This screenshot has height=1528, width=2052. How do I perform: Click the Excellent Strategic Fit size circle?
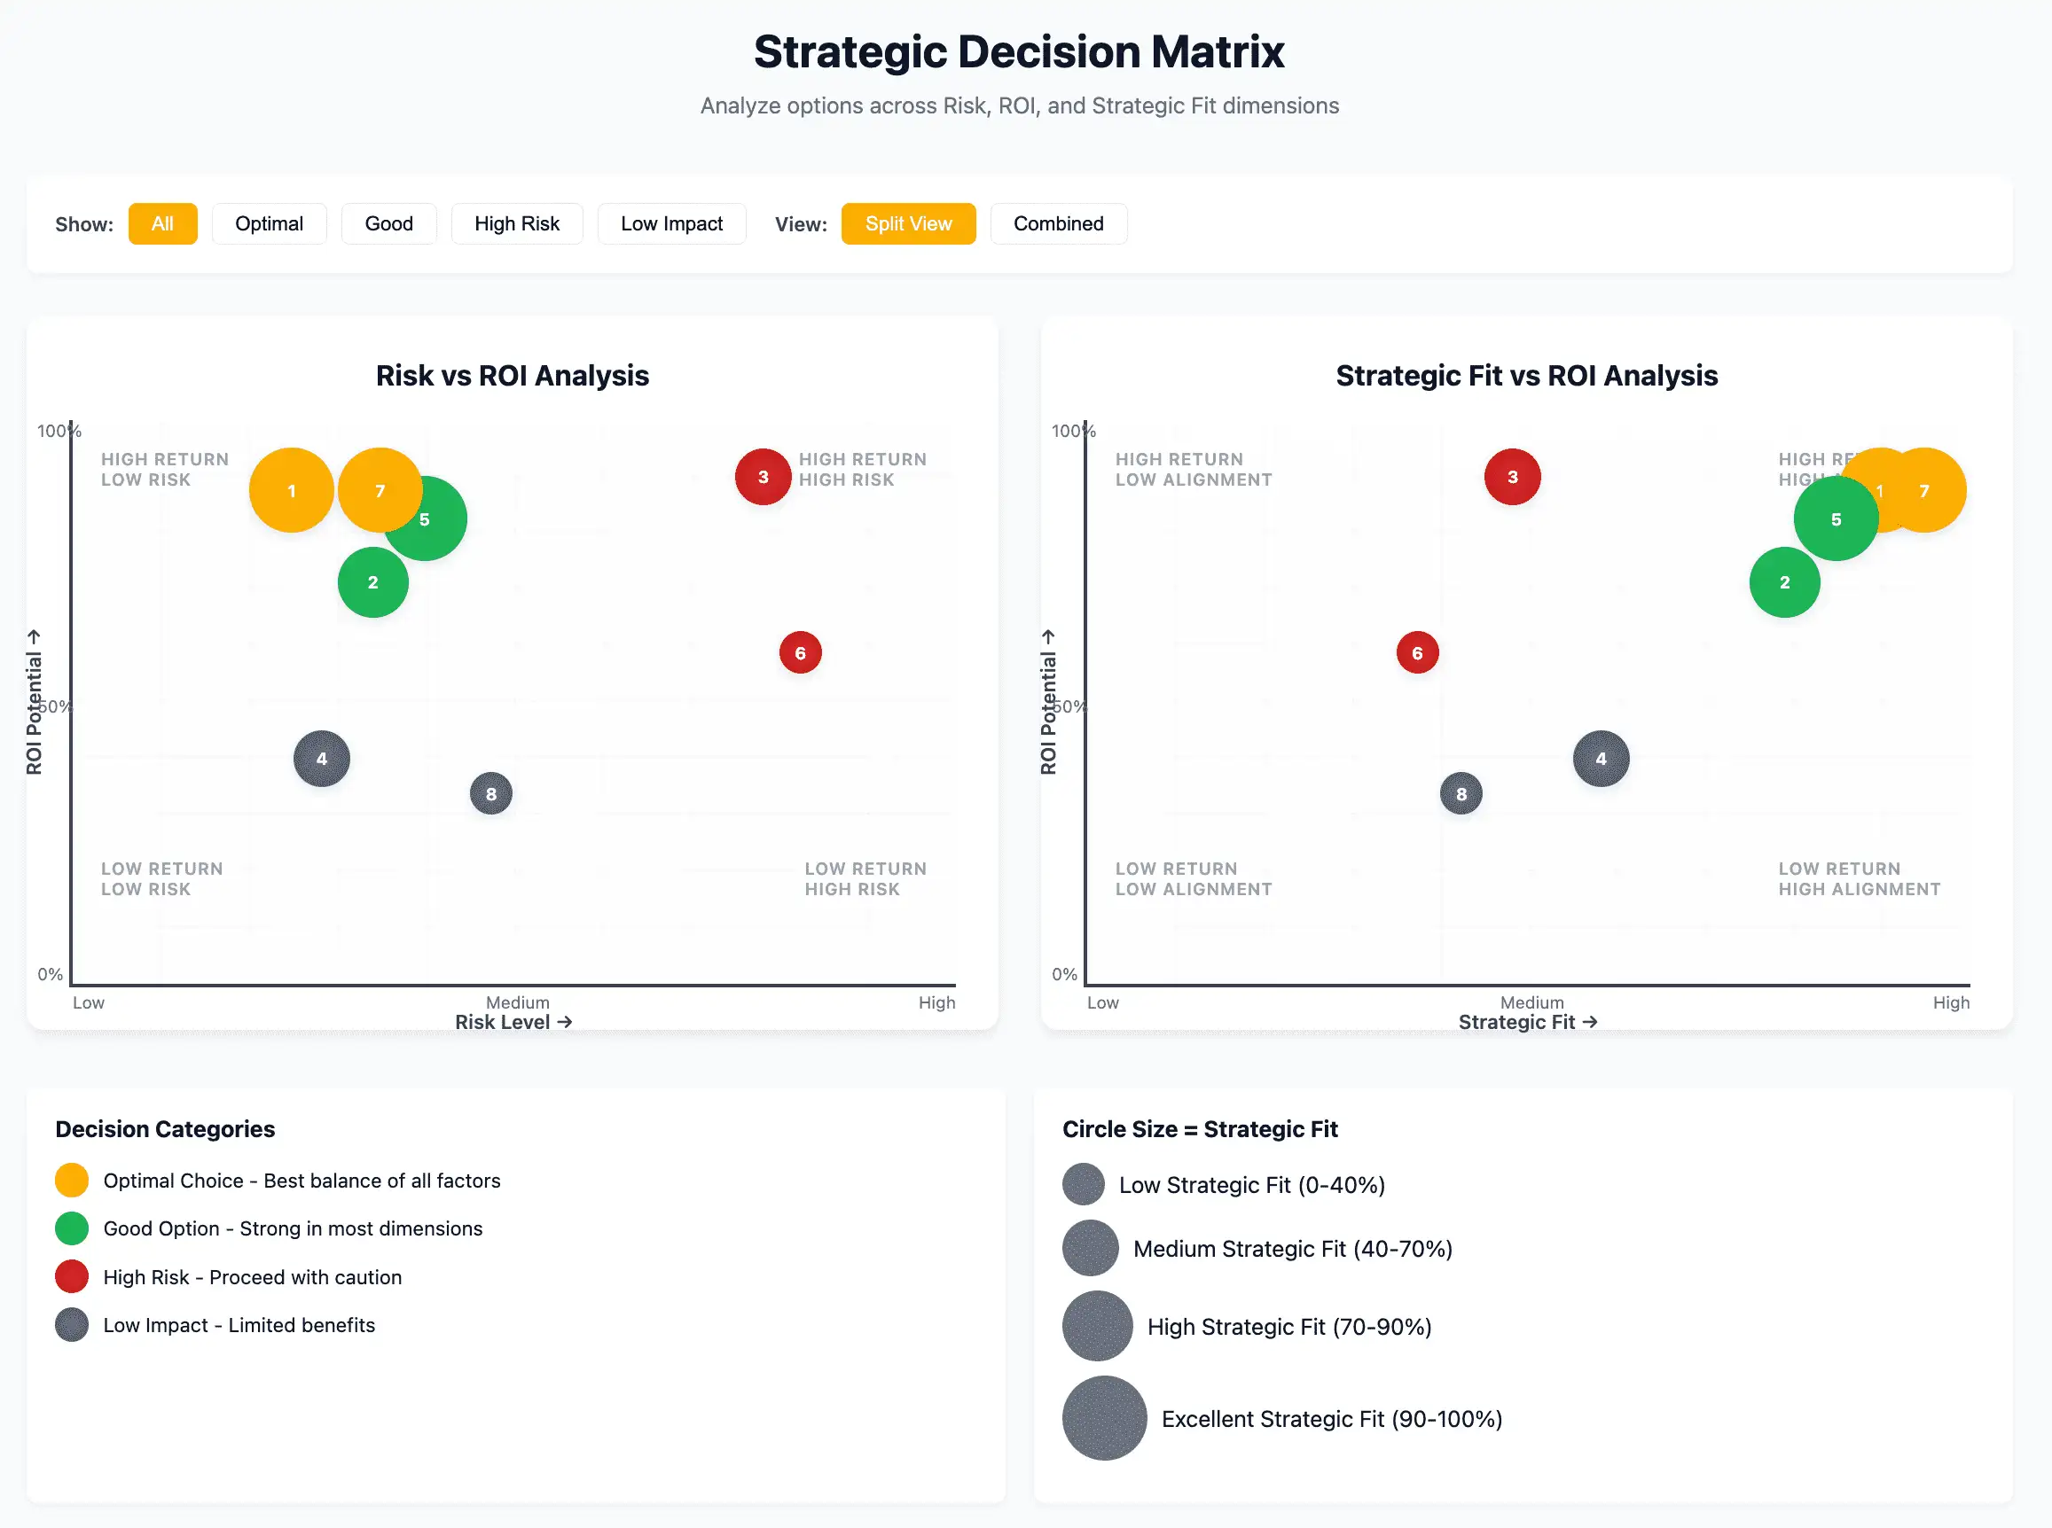click(x=1104, y=1418)
